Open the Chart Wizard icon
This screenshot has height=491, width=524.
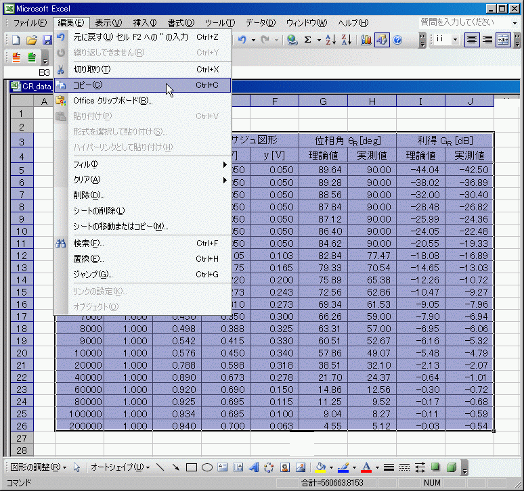coord(366,40)
